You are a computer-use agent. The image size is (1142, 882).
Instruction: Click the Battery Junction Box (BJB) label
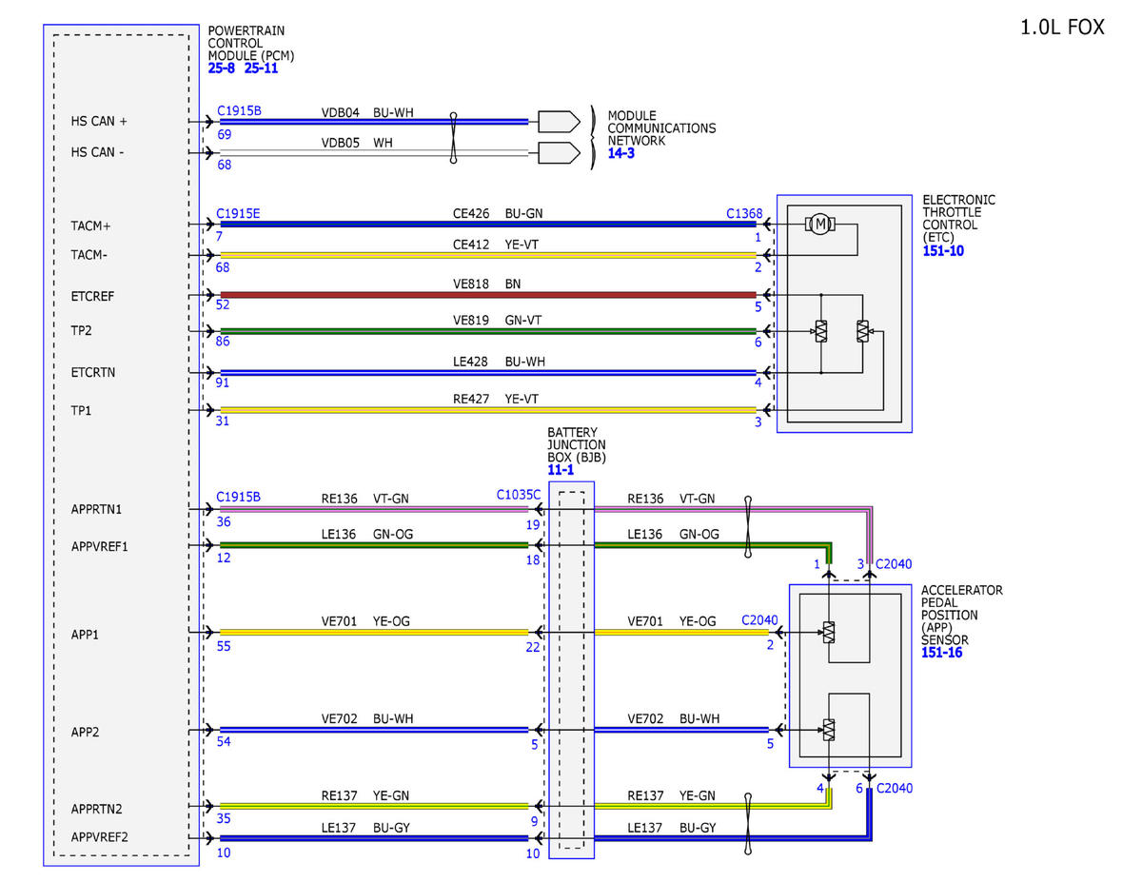click(577, 444)
